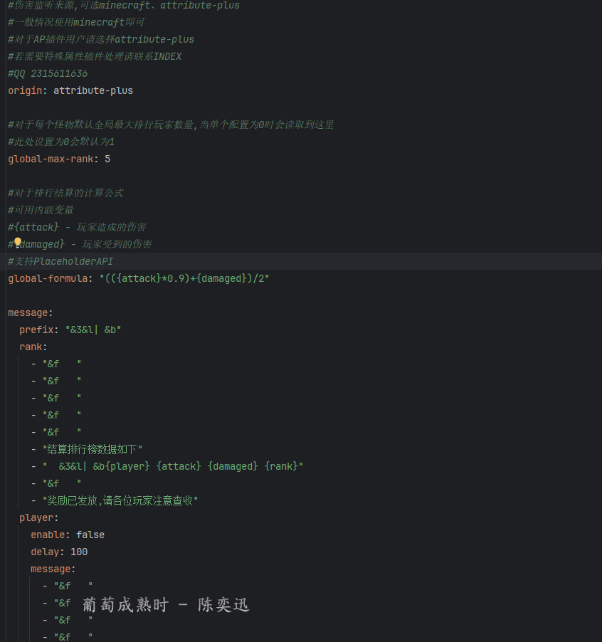602x642 pixels.
Task: Click the #{attack} comment line
Action: coord(77,227)
